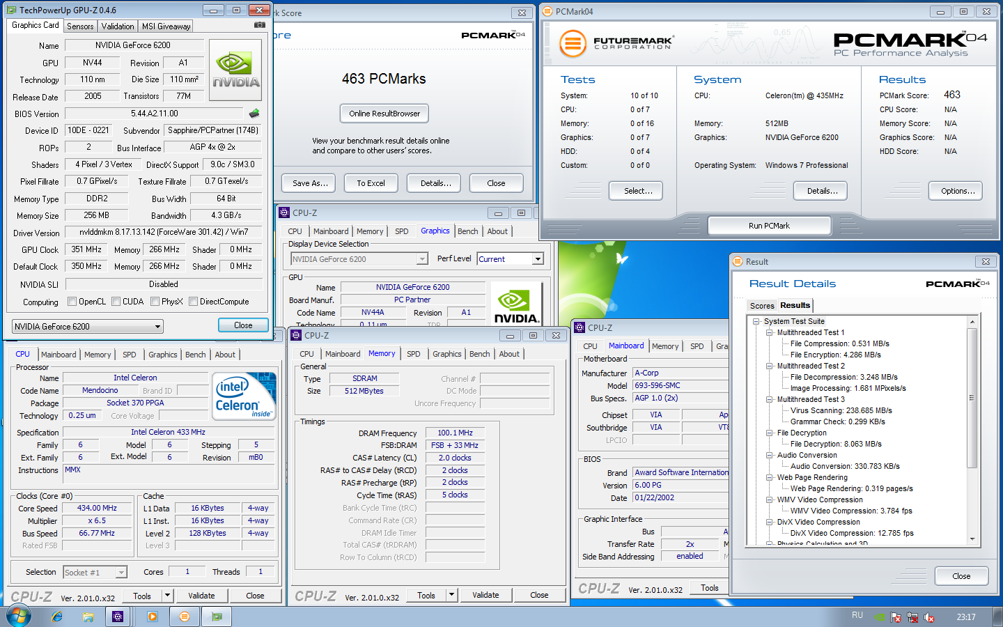The image size is (1003, 627).
Task: Click the Result window title bar icon
Action: click(x=738, y=261)
